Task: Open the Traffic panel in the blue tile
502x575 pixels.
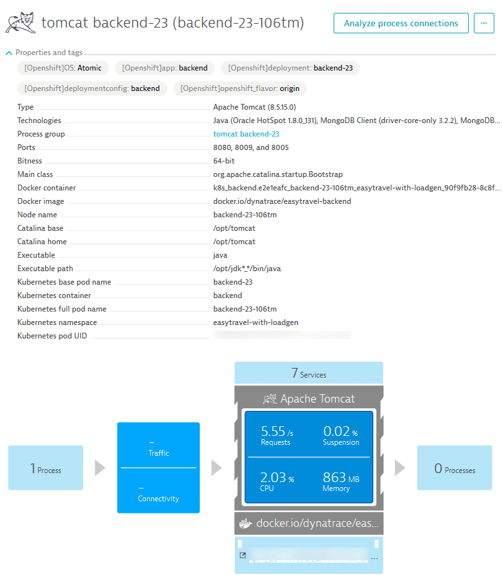Action: (x=158, y=447)
